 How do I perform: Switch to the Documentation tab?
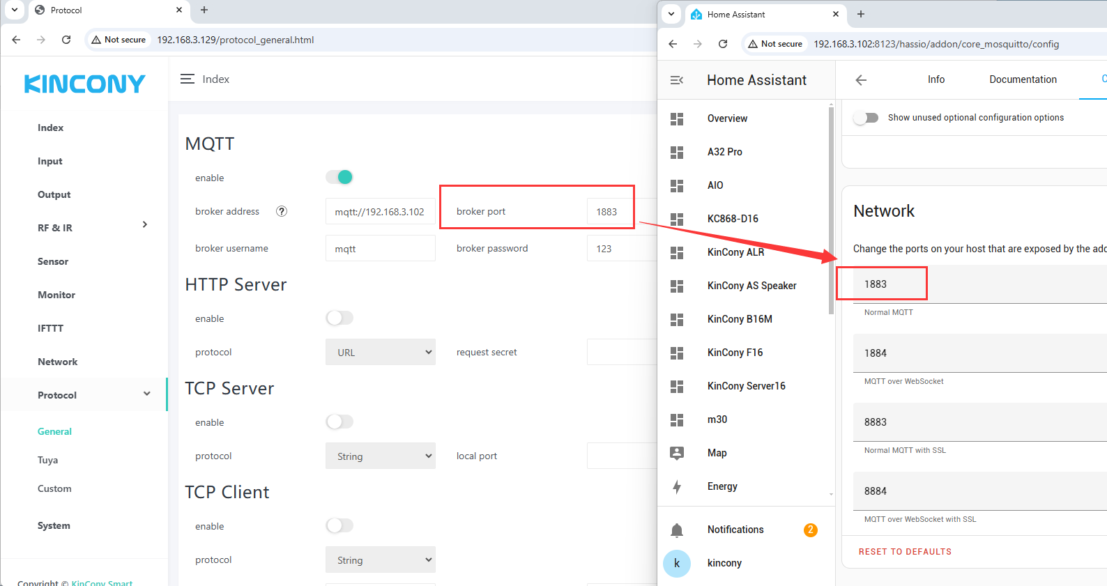click(1023, 79)
